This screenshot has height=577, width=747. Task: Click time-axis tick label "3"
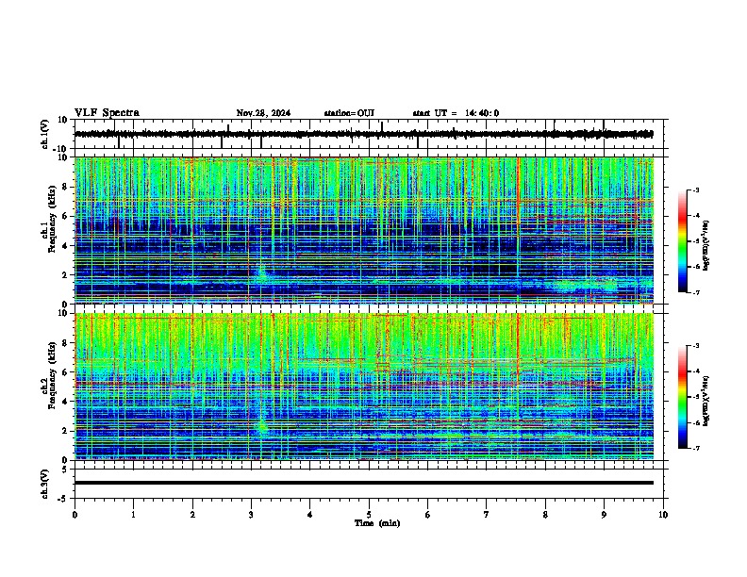251,515
